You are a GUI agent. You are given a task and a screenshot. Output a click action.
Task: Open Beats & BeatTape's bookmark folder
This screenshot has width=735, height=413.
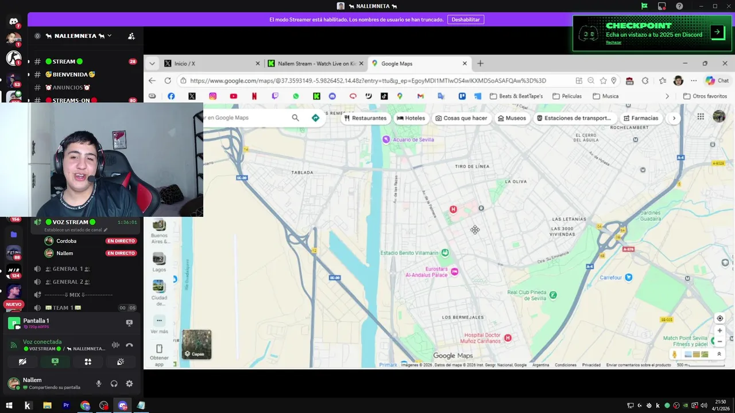pyautogui.click(x=516, y=96)
